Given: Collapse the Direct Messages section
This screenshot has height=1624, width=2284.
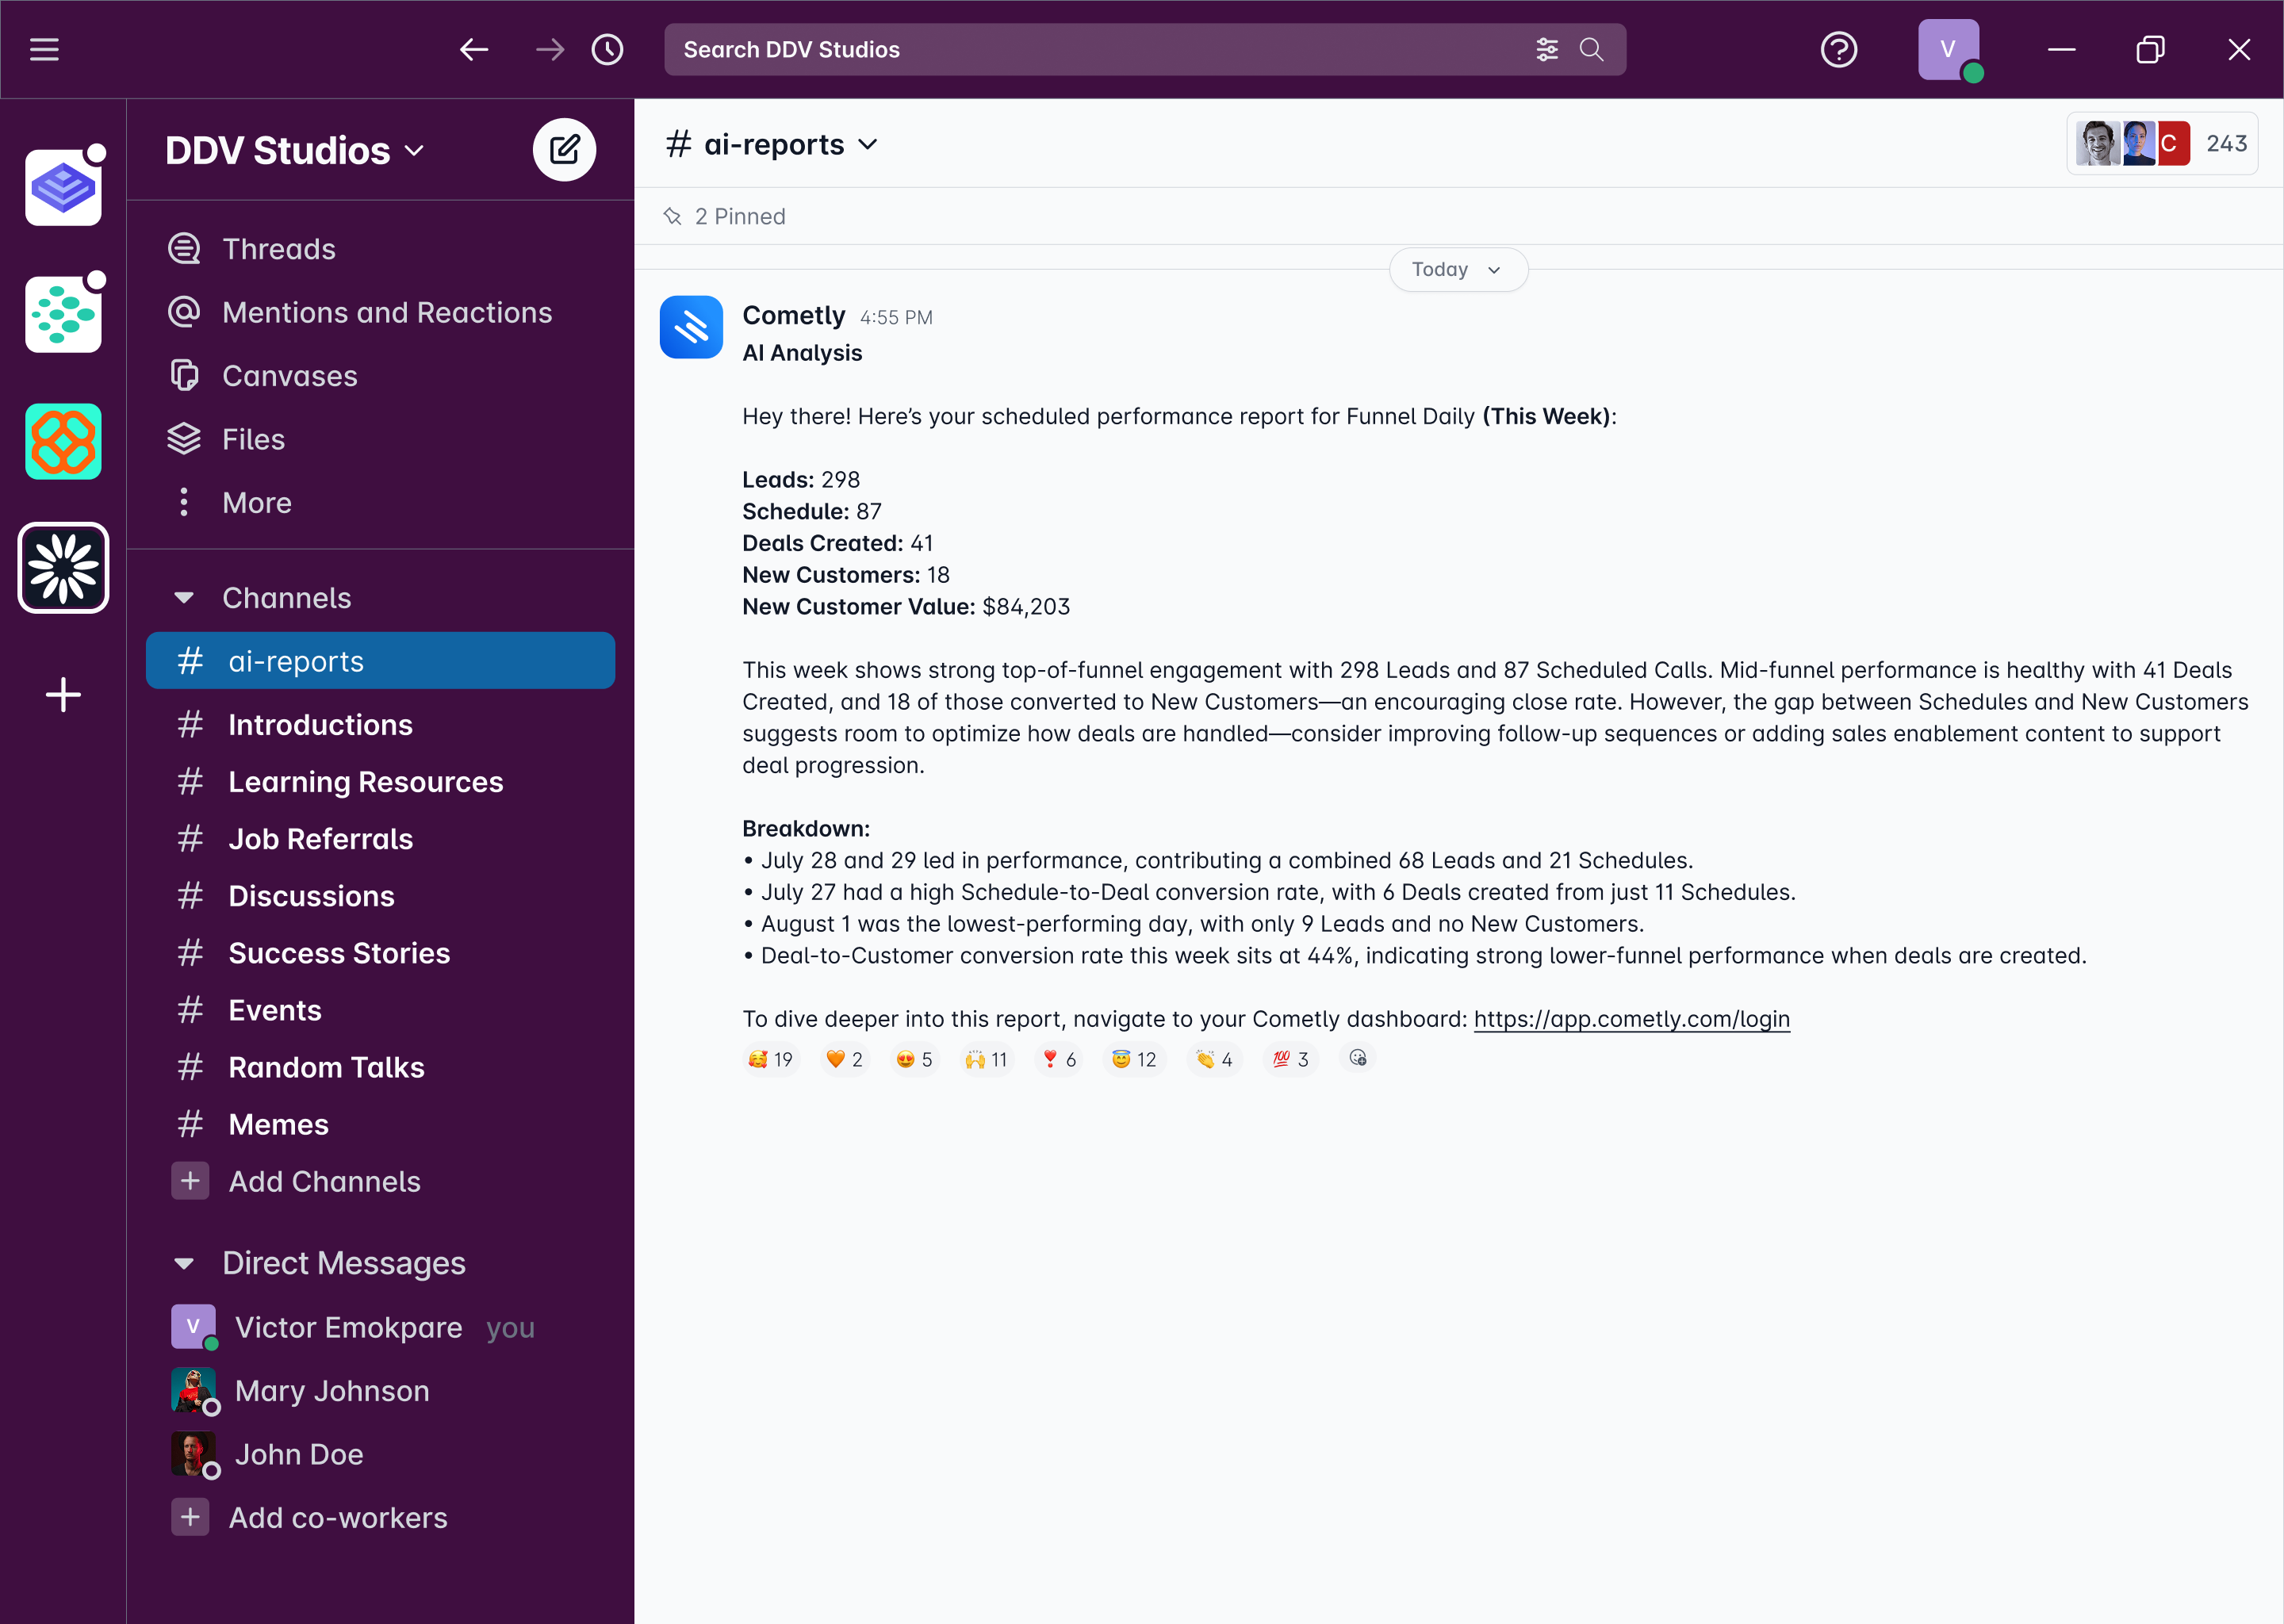Looking at the screenshot, I should pos(183,1263).
